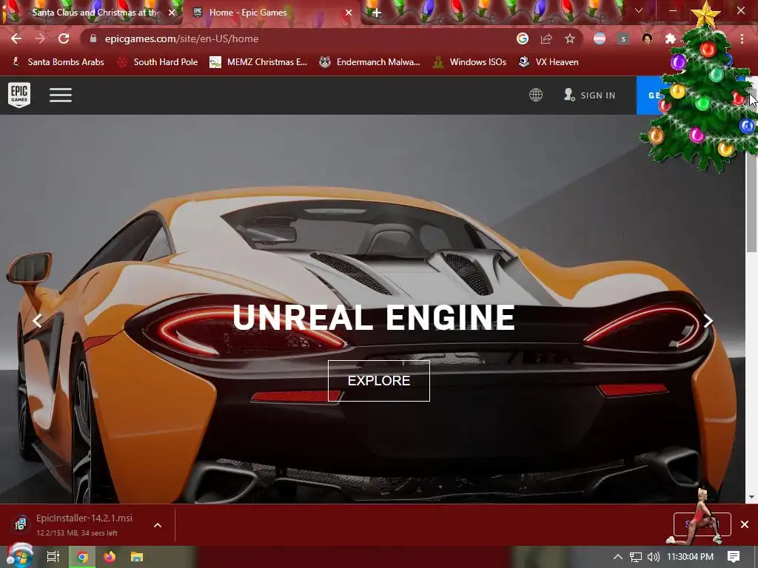
Task: Click the scrollbar down arrow
Action: [x=751, y=496]
